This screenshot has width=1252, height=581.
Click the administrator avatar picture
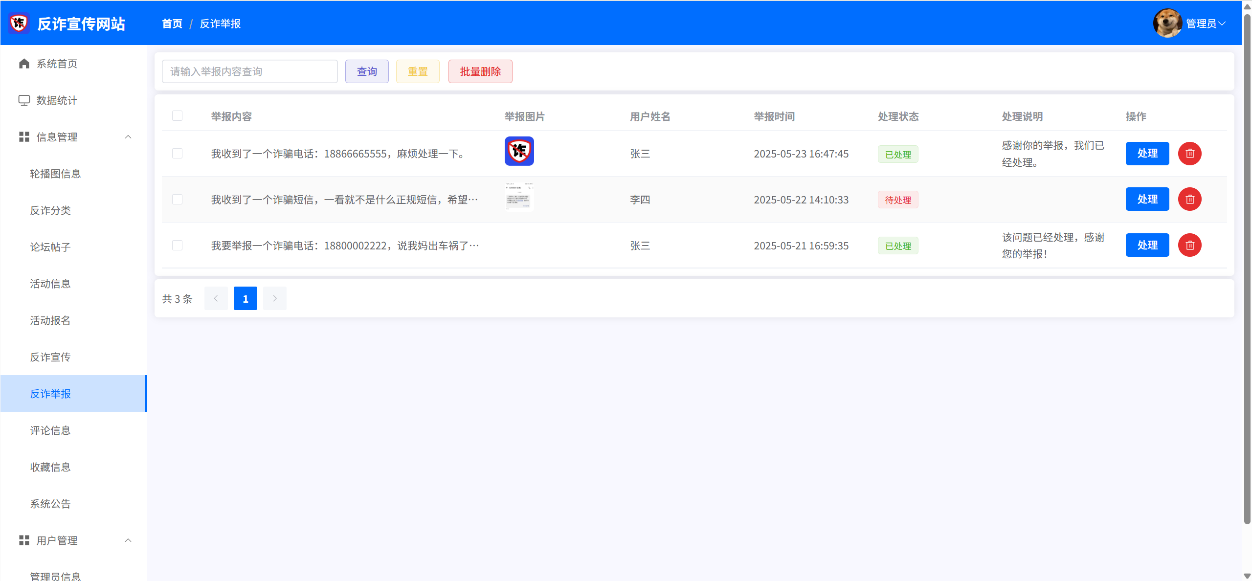pyautogui.click(x=1167, y=23)
